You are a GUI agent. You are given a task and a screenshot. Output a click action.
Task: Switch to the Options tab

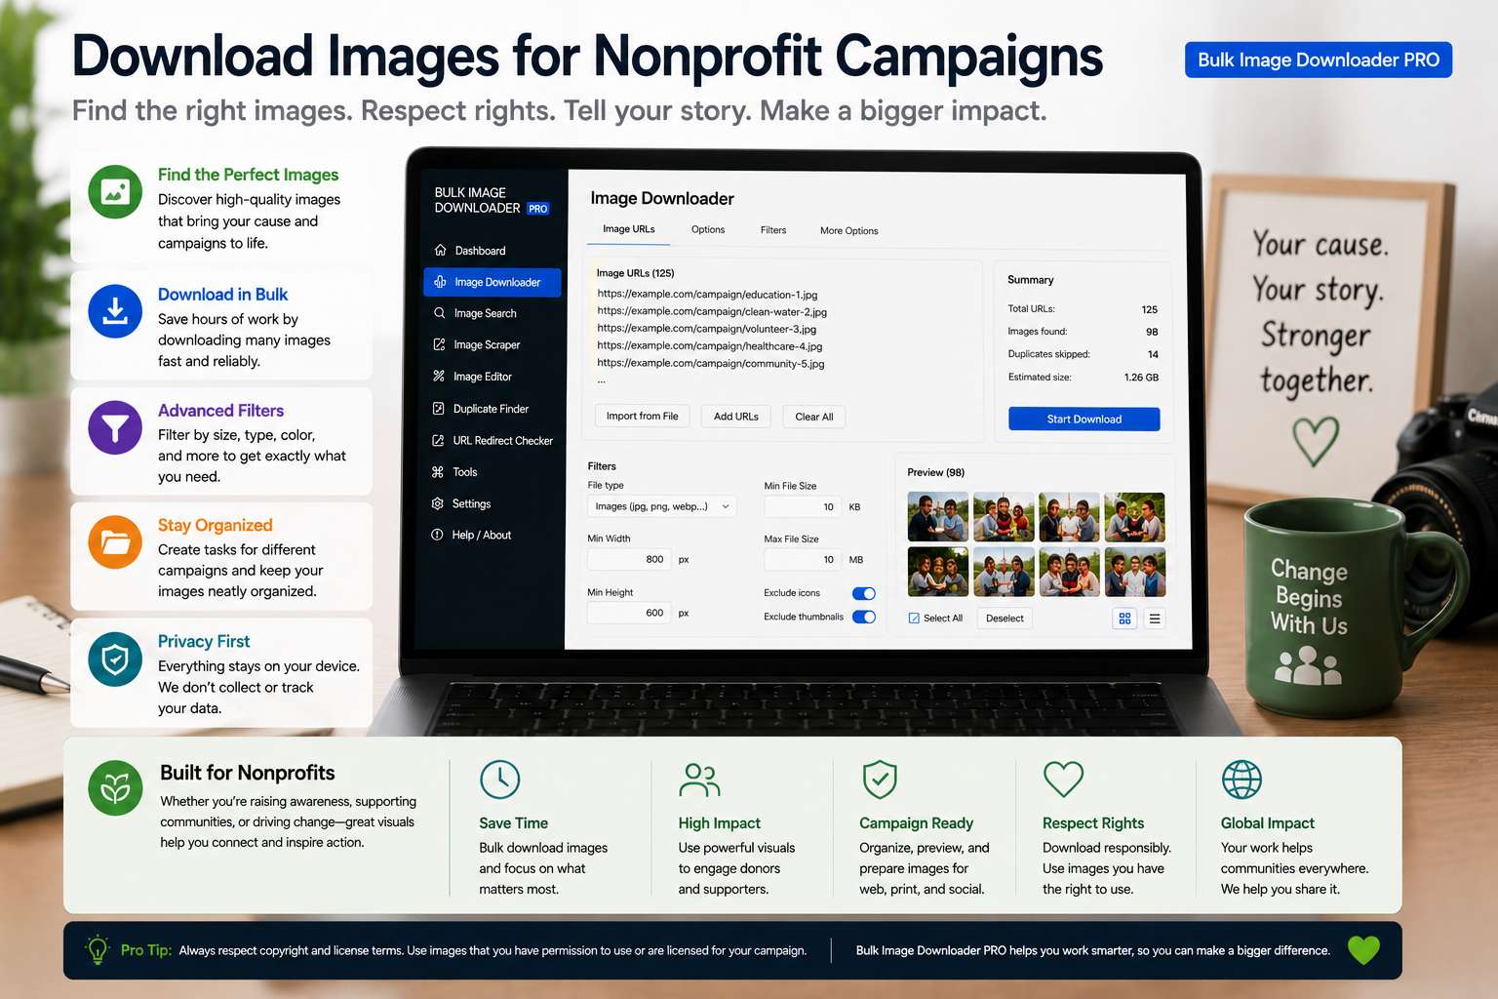click(x=708, y=230)
